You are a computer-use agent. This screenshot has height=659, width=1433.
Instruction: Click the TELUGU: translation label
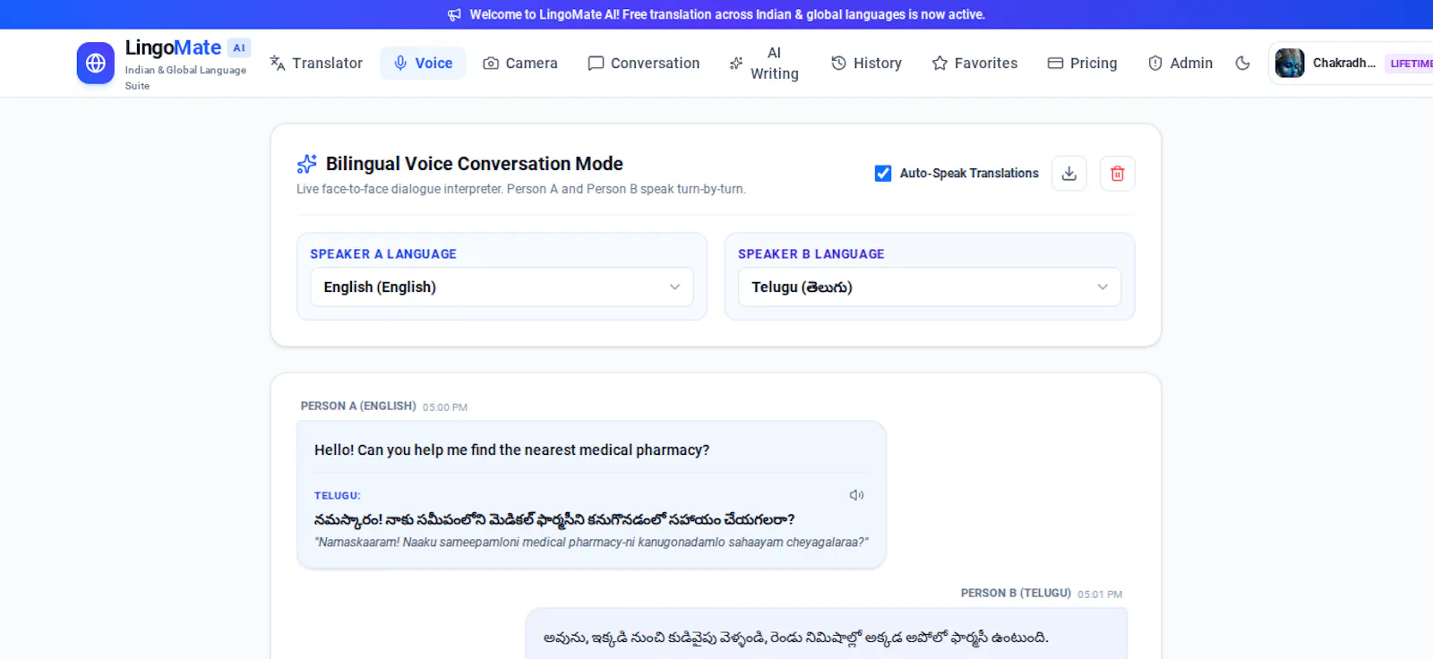point(338,495)
